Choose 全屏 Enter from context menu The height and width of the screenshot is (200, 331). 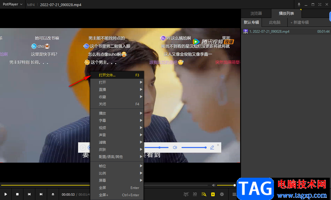[117, 188]
